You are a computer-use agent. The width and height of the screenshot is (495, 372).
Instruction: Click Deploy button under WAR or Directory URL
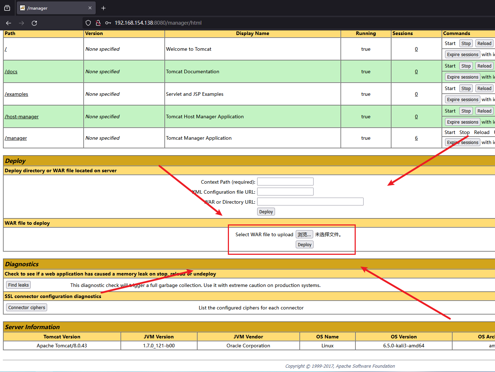[266, 212]
